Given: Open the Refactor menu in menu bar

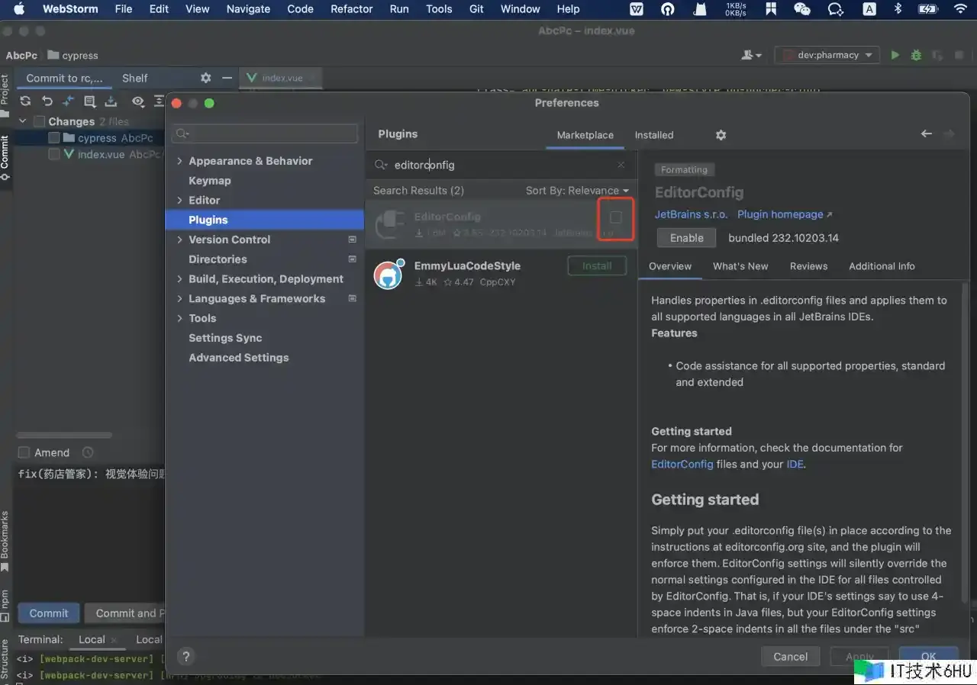Looking at the screenshot, I should coord(351,9).
